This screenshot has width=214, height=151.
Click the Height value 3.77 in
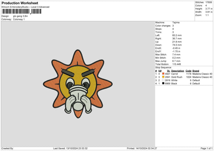tap(209, 9)
